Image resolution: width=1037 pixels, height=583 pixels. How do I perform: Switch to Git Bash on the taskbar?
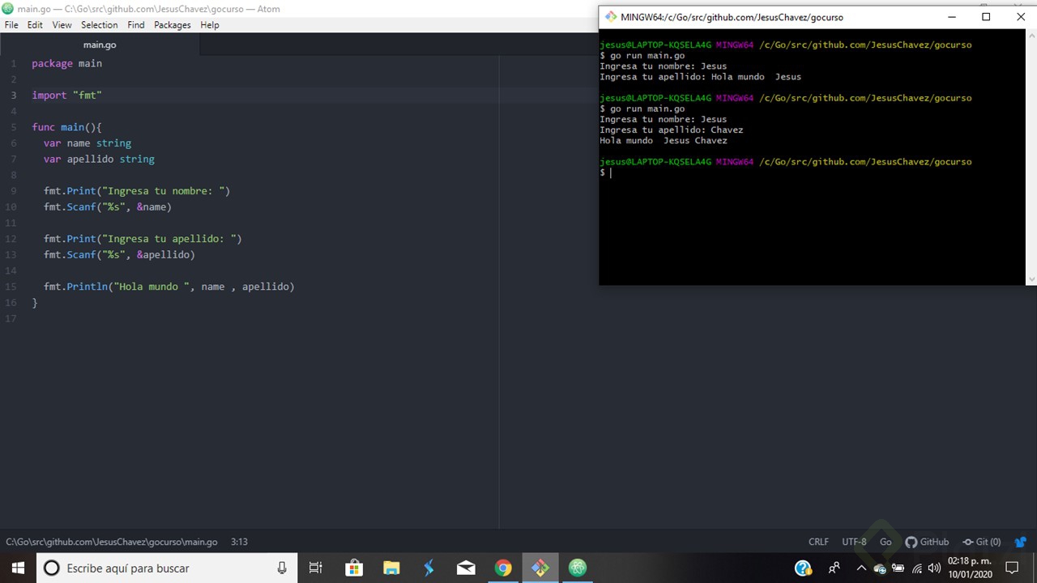tap(540, 568)
